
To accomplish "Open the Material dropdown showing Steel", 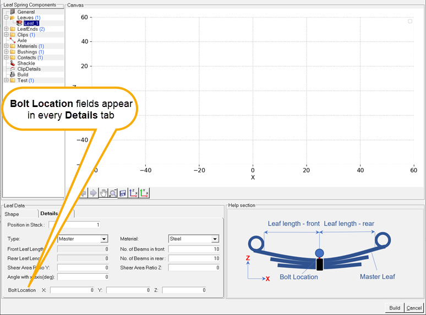I will (215, 239).
